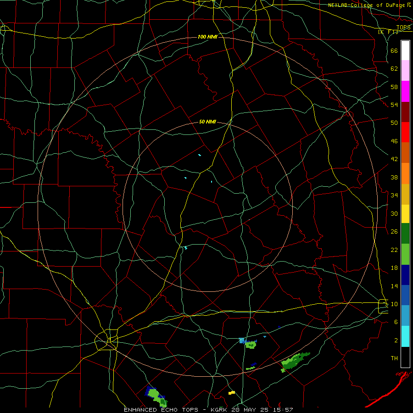Screen dimensions: 413x413
Task: Click the "KGRK" station ID in the title
Action: 218,410
